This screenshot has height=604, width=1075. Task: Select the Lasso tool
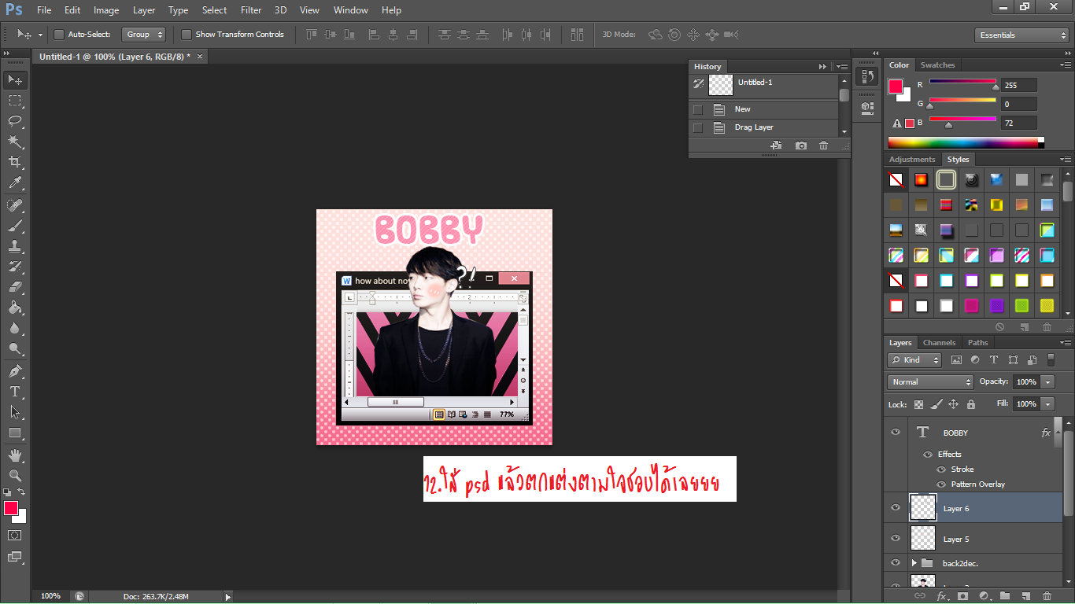click(15, 120)
